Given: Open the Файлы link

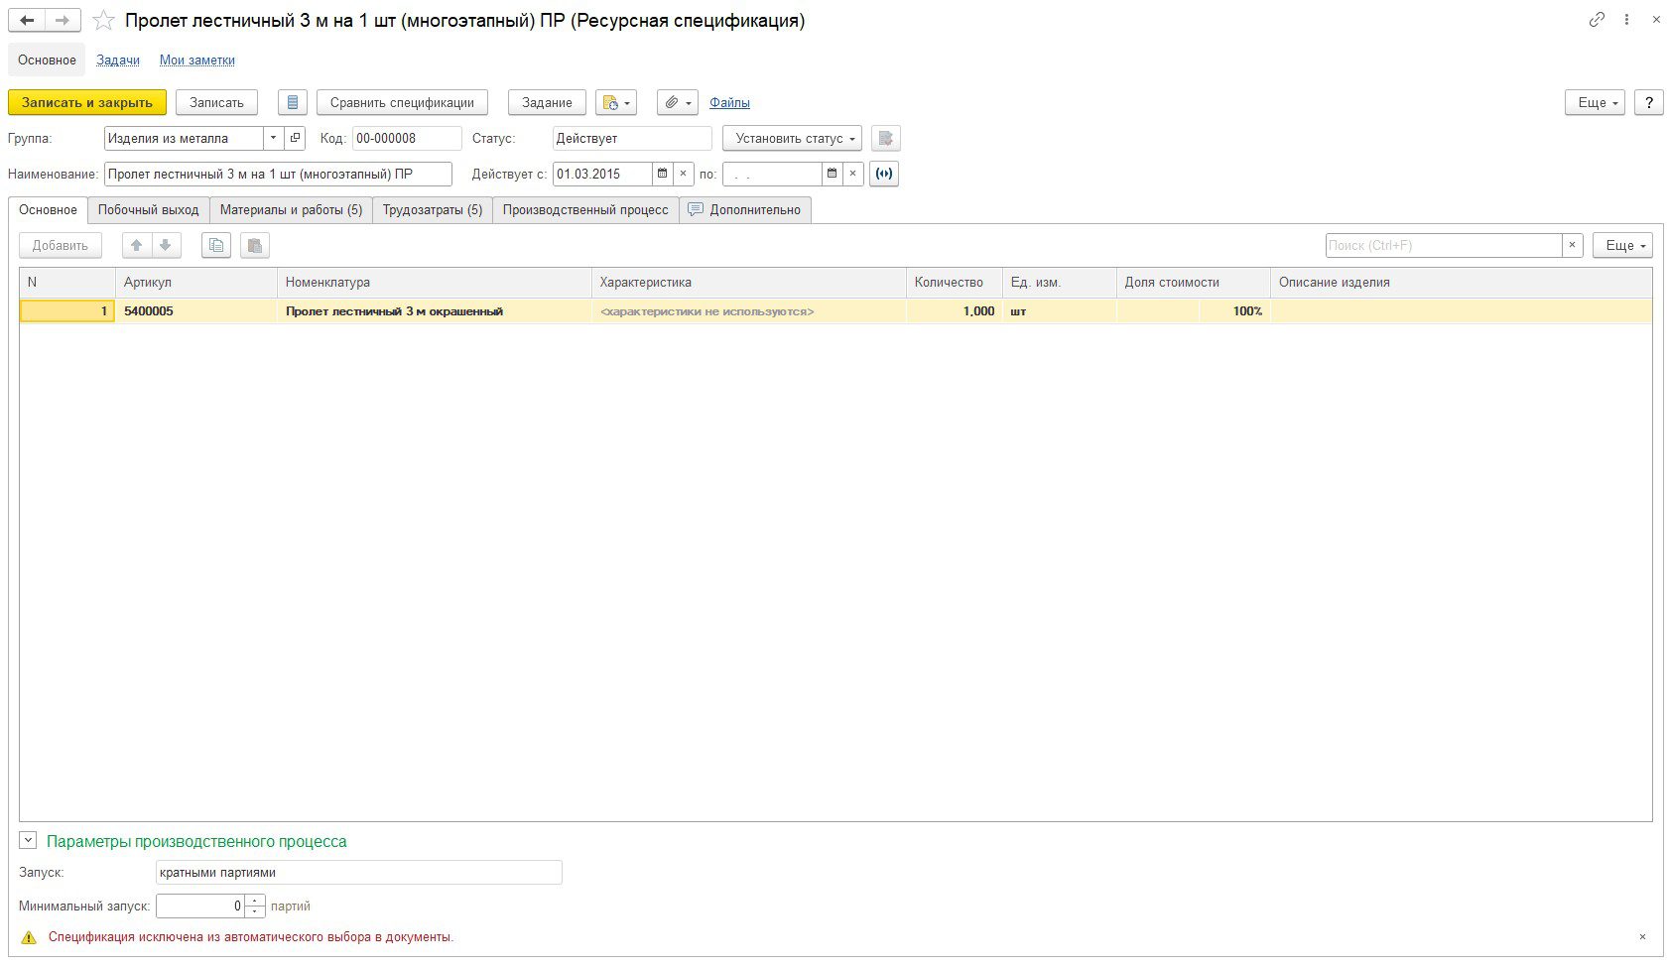Looking at the screenshot, I should (729, 103).
